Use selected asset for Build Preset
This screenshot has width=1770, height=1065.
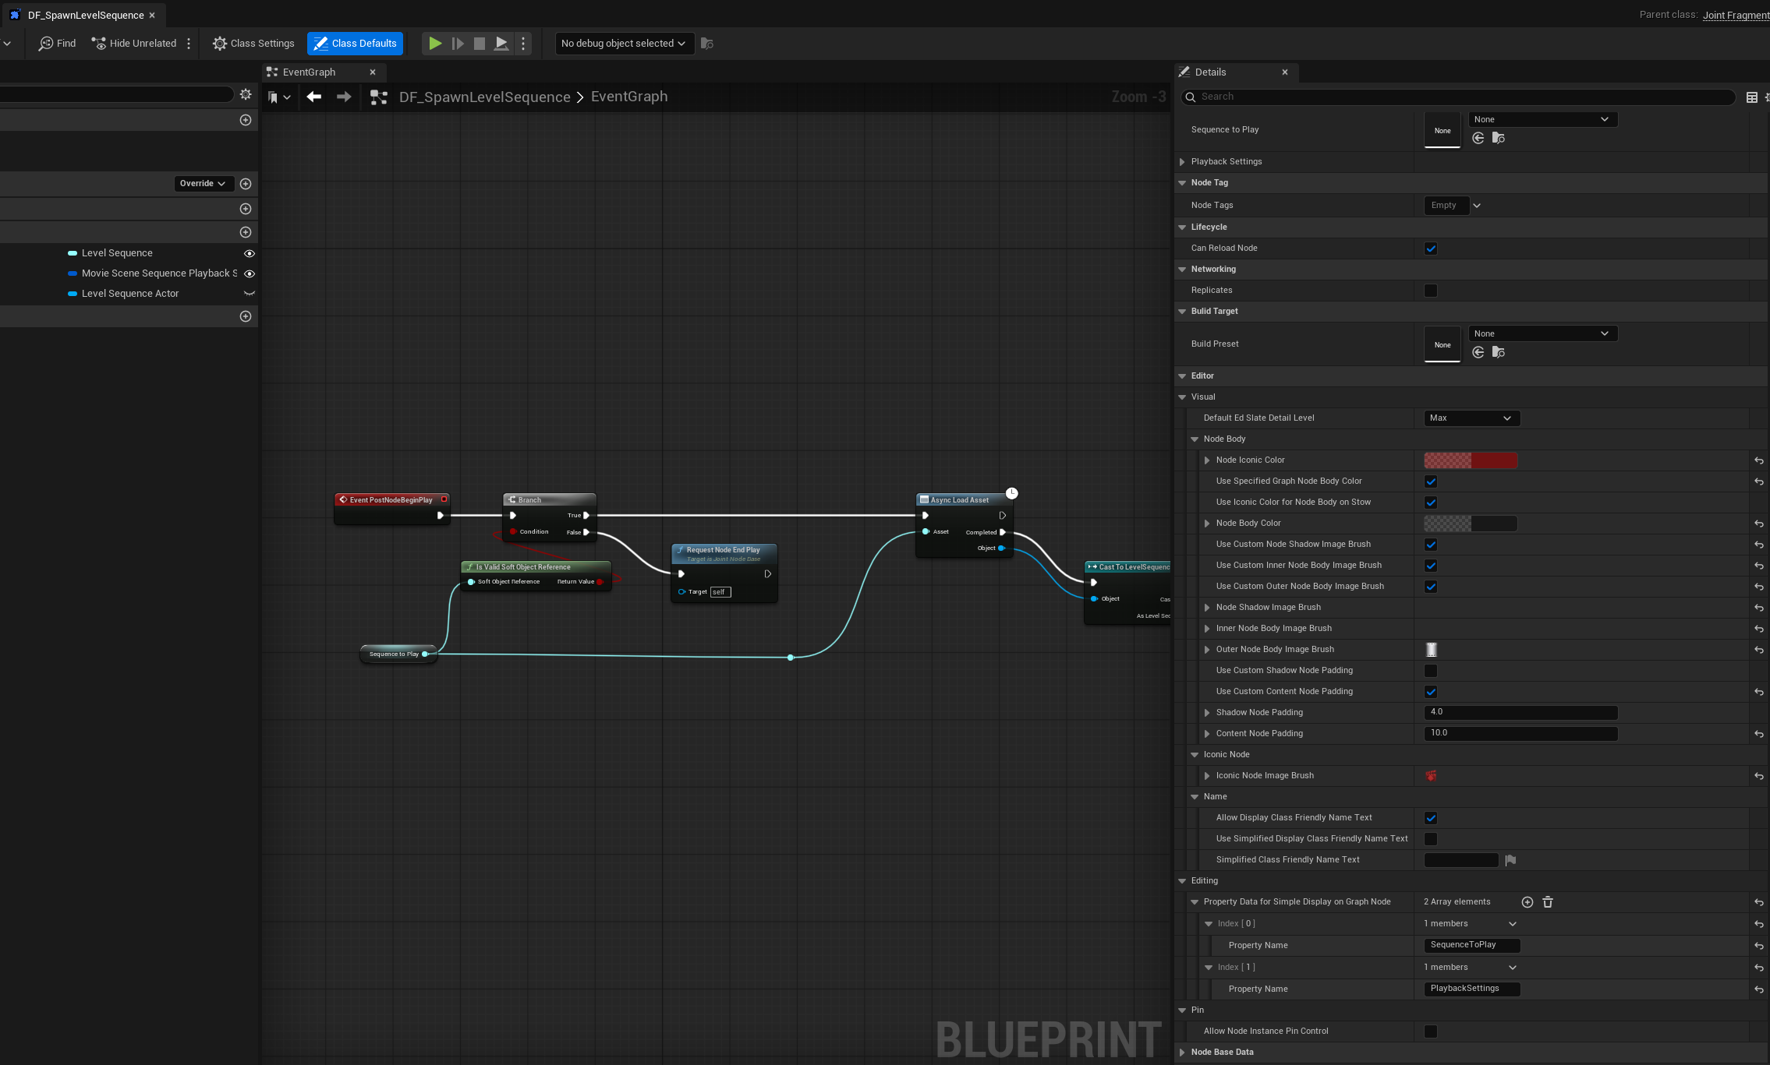(x=1478, y=352)
